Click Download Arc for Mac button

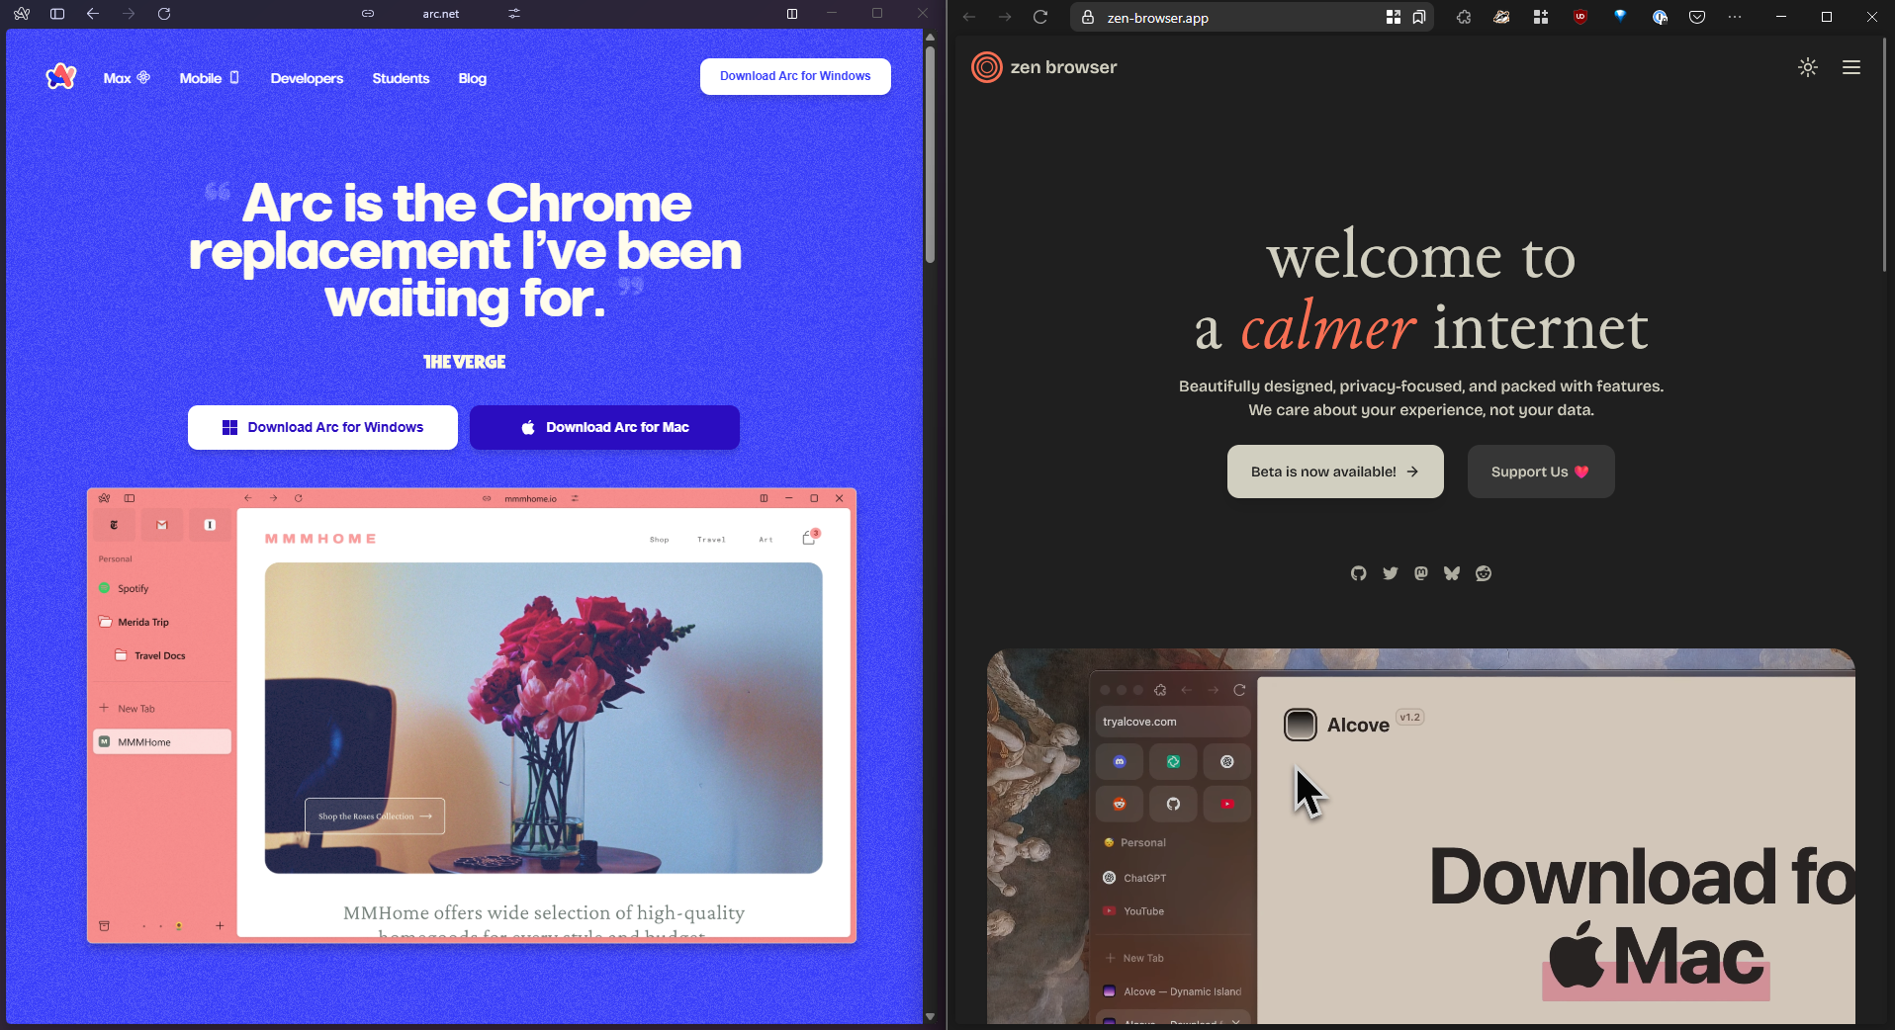(604, 427)
